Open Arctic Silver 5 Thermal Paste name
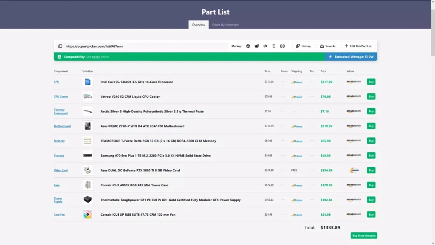This screenshot has width=435, height=245. (152, 111)
